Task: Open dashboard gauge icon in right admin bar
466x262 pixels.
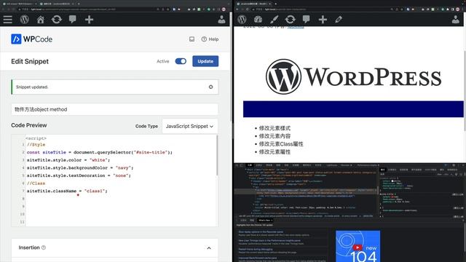Action: coord(258,20)
